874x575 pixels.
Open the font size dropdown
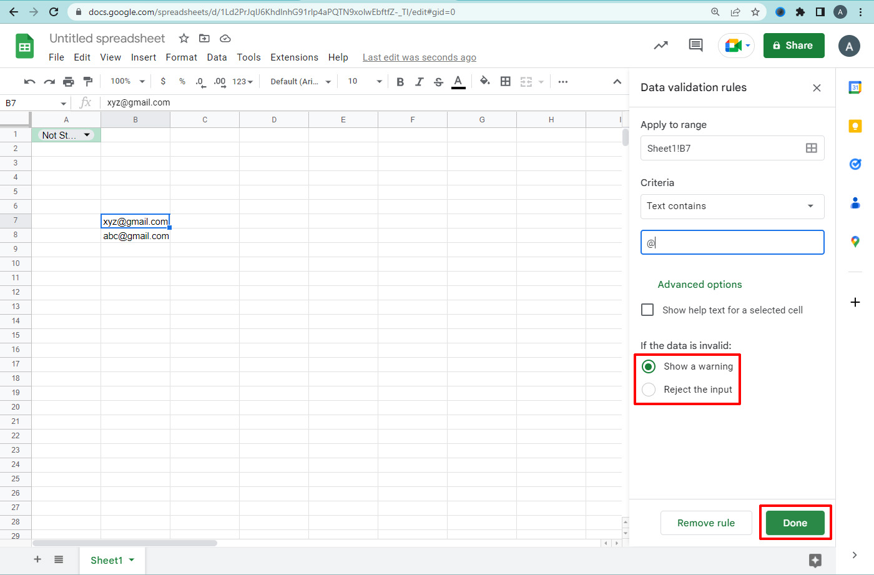point(365,82)
